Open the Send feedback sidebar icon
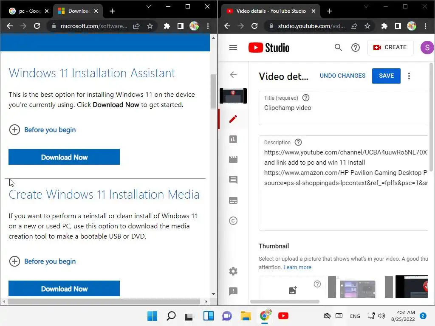Screen dimensions: 435x326 pyautogui.click(x=233, y=291)
